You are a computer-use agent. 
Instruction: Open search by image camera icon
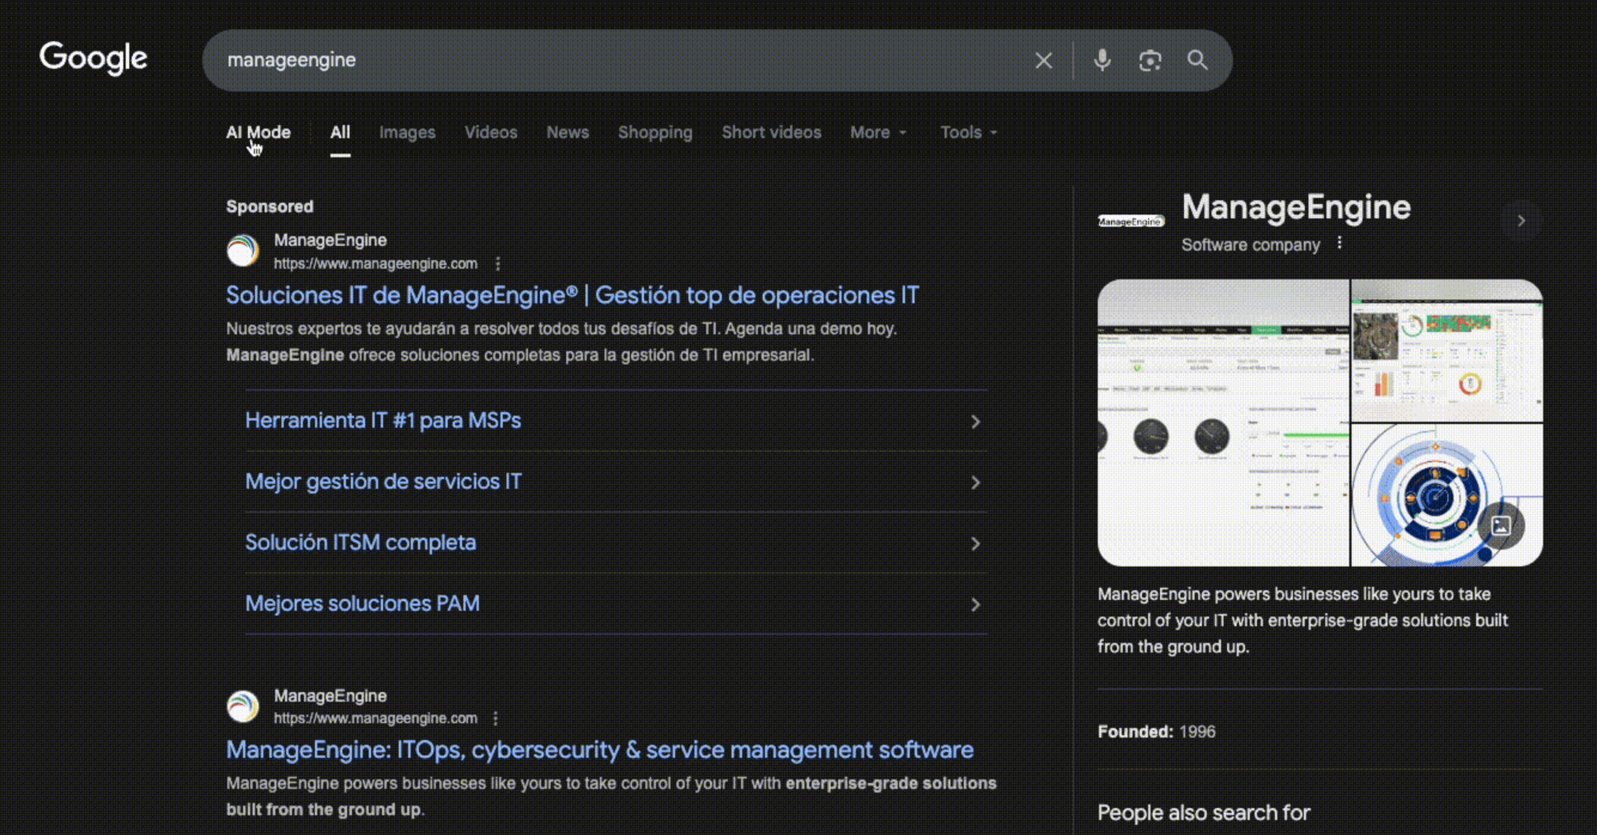click(x=1150, y=60)
